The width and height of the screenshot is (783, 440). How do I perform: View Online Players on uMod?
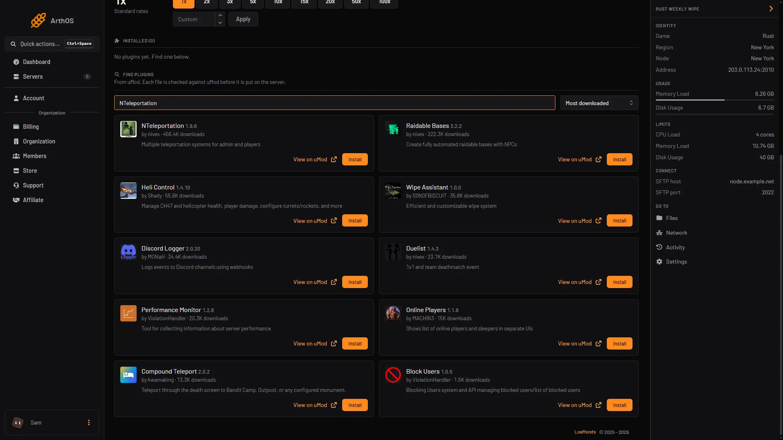(x=580, y=343)
